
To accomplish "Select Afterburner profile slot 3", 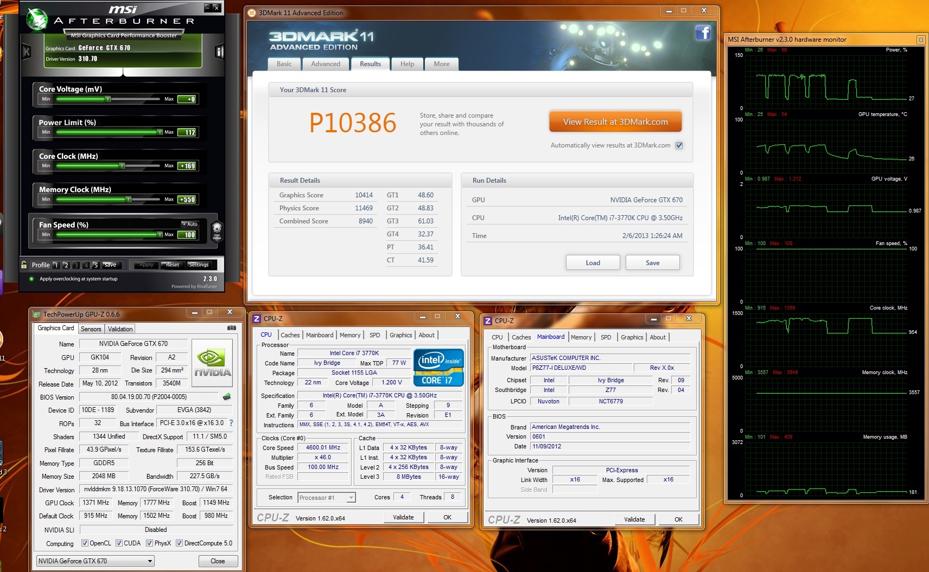I will click(76, 265).
